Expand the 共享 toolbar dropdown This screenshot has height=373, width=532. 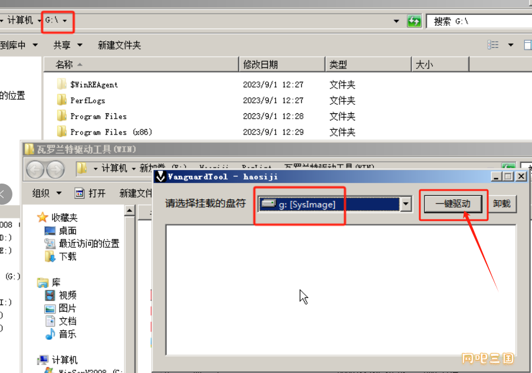tap(79, 45)
